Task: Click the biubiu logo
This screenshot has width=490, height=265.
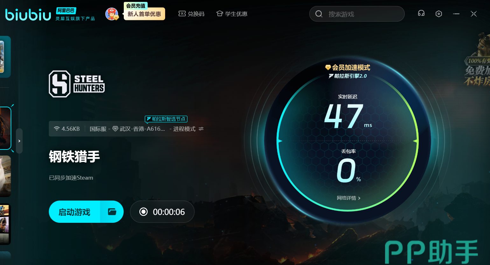Action: click(28, 15)
